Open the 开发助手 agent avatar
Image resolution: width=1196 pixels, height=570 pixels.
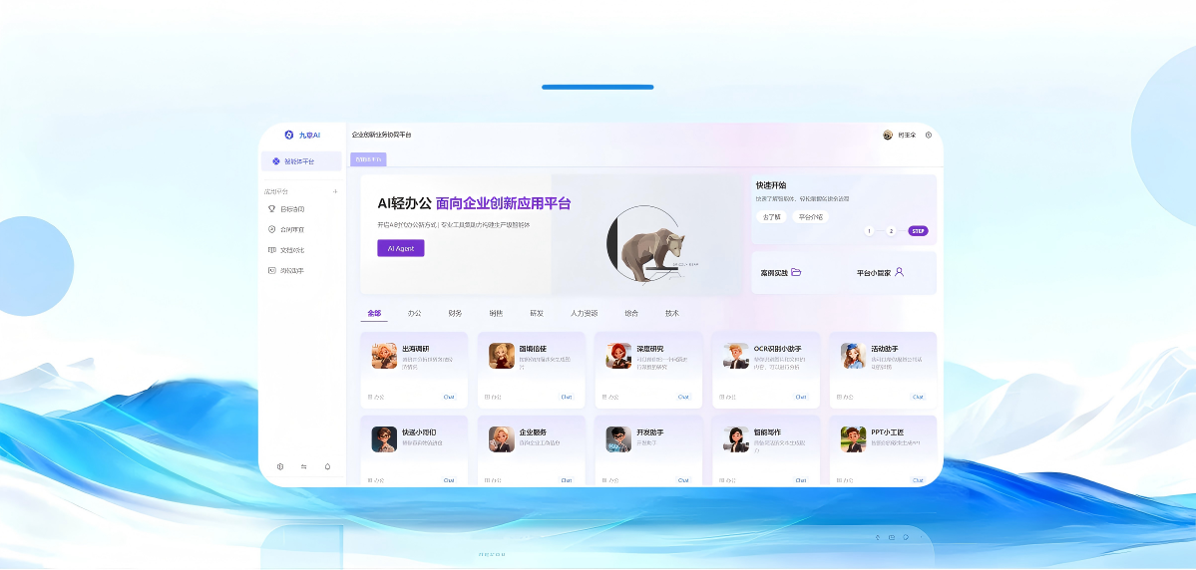click(618, 438)
